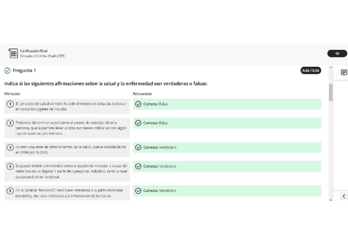Click the total score badge showing 10
The width and height of the screenshot is (348, 245).
coord(337,54)
